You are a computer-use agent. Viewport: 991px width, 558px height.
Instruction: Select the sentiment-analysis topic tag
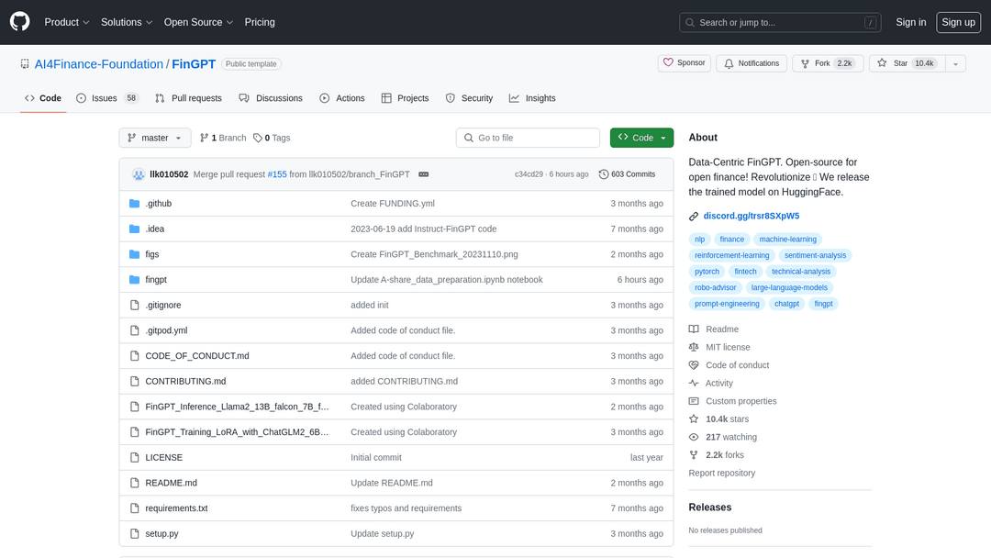(815, 255)
